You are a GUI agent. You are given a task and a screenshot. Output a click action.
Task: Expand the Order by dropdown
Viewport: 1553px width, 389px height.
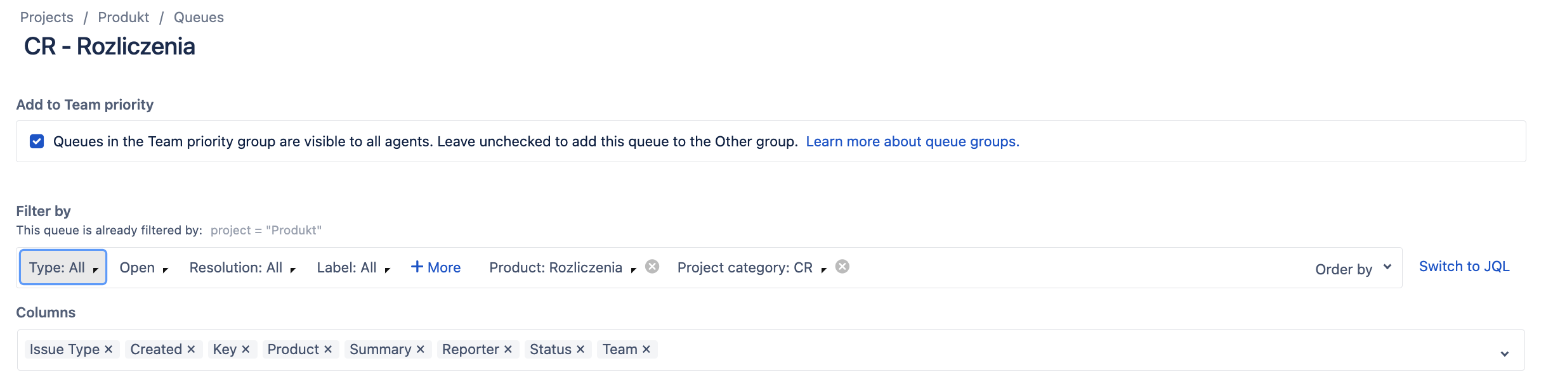point(1353,269)
